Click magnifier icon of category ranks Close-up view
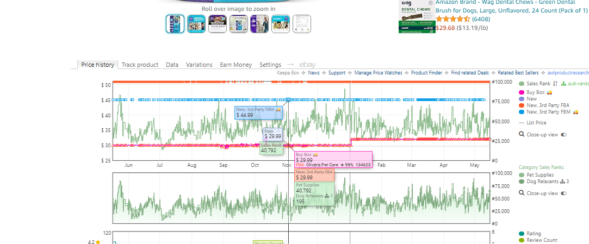 [x=522, y=193]
